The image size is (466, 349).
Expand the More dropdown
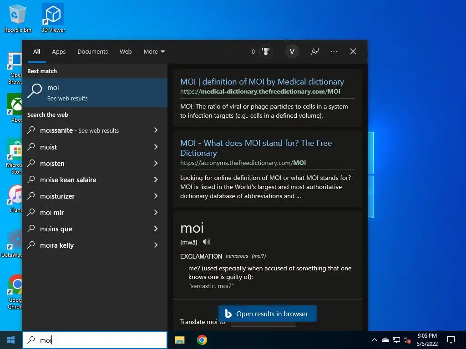[x=154, y=52]
